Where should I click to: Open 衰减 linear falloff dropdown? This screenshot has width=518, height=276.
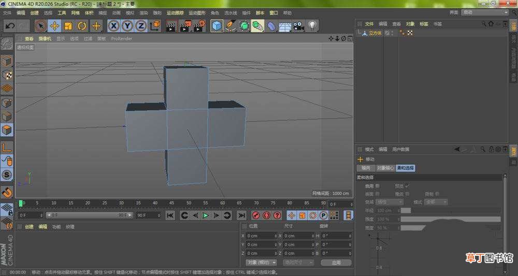(389, 202)
